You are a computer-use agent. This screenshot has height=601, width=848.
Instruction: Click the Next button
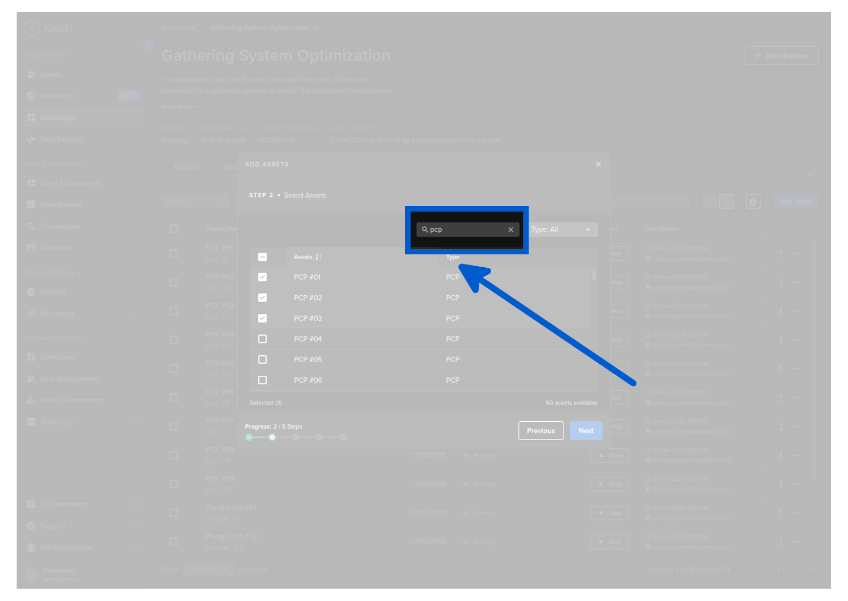[x=586, y=431]
